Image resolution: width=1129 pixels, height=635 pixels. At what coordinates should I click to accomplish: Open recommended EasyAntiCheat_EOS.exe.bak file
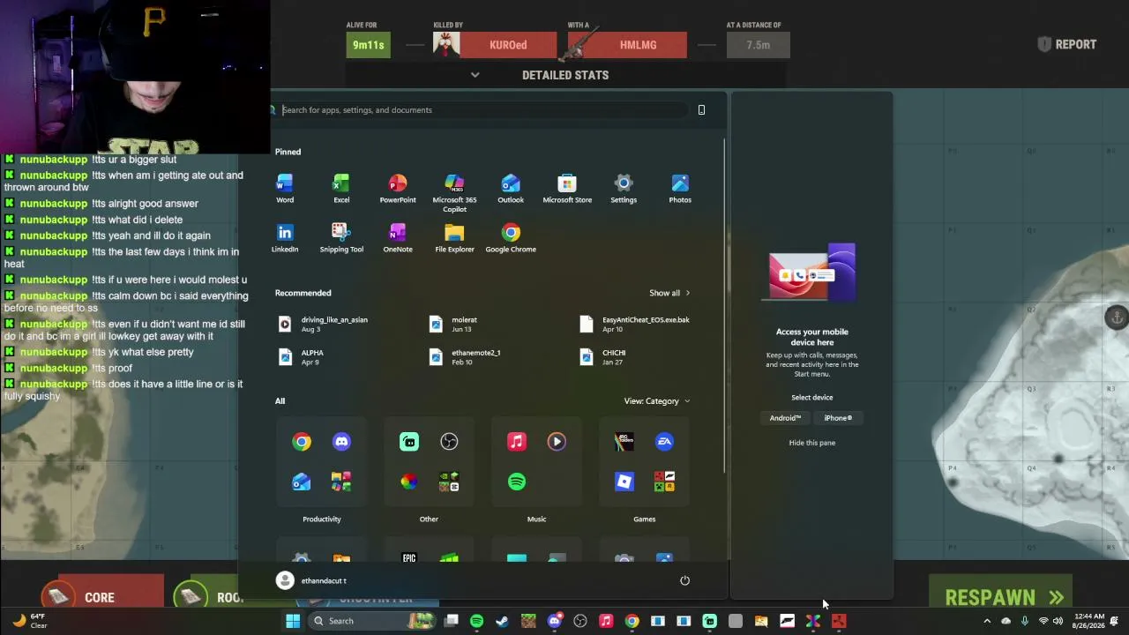(635, 325)
